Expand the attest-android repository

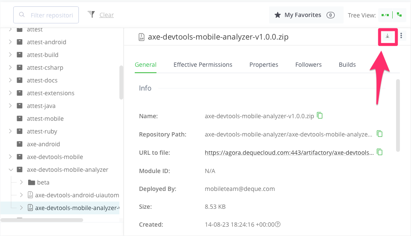point(10,42)
